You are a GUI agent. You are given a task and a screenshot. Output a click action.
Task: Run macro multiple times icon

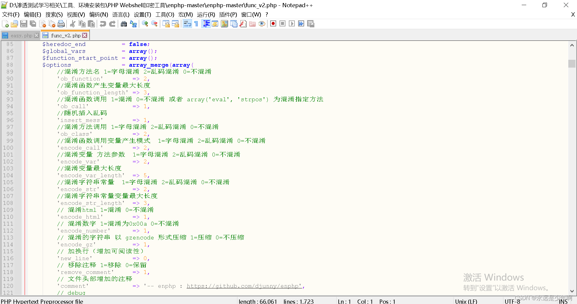point(301,24)
